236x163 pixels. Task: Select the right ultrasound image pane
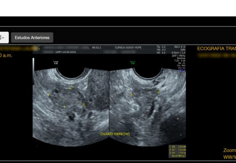click(x=148, y=107)
